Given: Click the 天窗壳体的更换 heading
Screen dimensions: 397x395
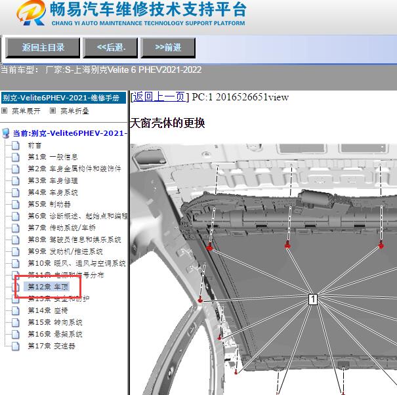Looking at the screenshot, I should click(167, 123).
